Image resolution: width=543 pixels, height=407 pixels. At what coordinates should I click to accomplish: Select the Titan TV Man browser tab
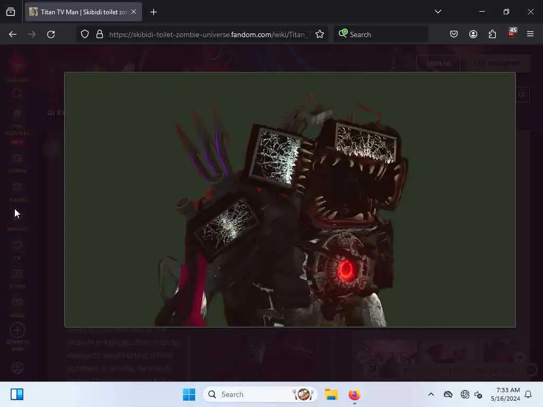83,12
